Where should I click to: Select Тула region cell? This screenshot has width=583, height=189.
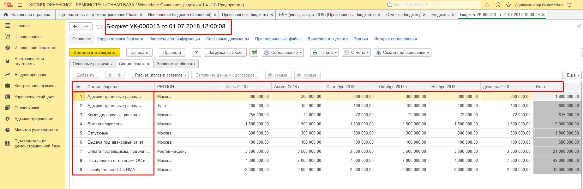(x=189, y=106)
